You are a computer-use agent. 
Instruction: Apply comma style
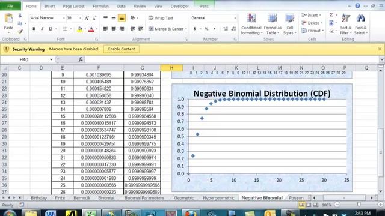coord(215,29)
